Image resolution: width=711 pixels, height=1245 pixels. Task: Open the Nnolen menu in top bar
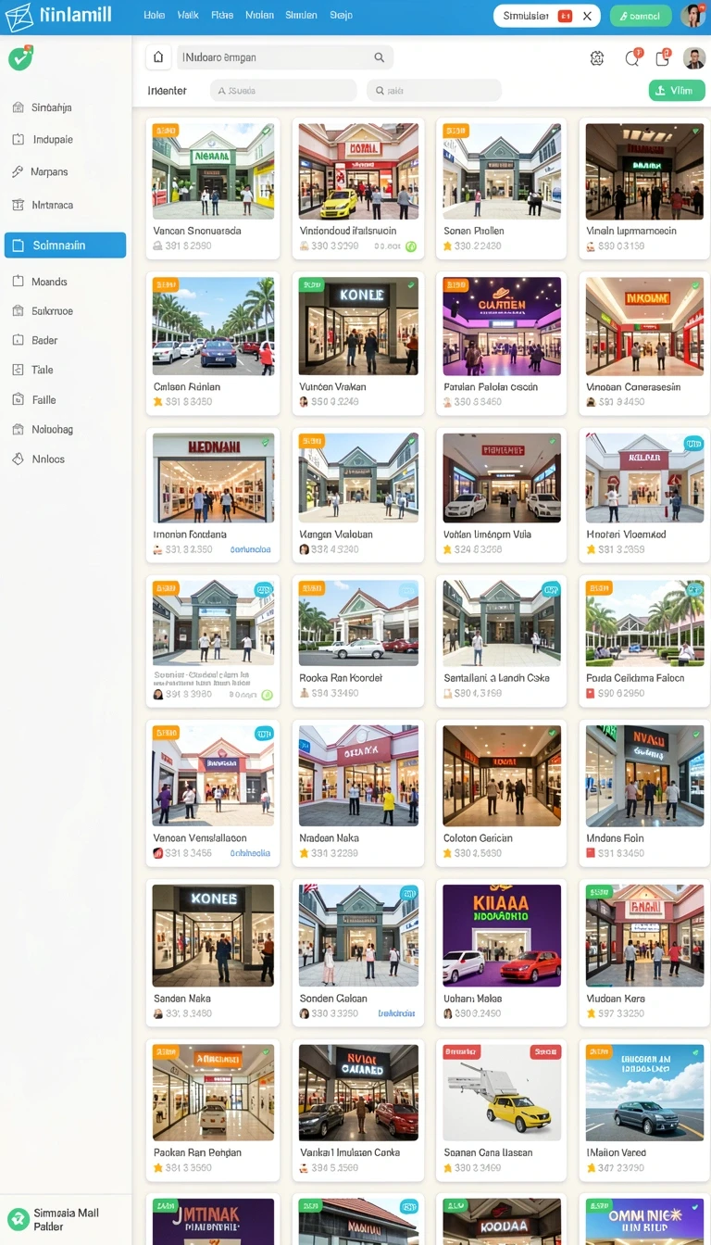(259, 16)
